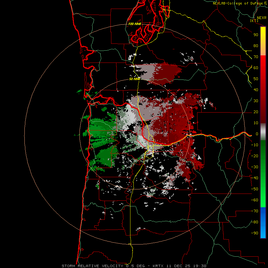The image size is (268, 268).
Task: Click the blue segment of the color bar
Action: (263, 223)
